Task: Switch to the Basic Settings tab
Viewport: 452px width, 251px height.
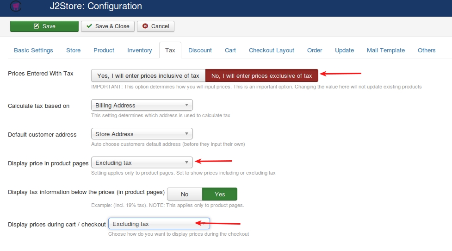Action: [x=33, y=50]
